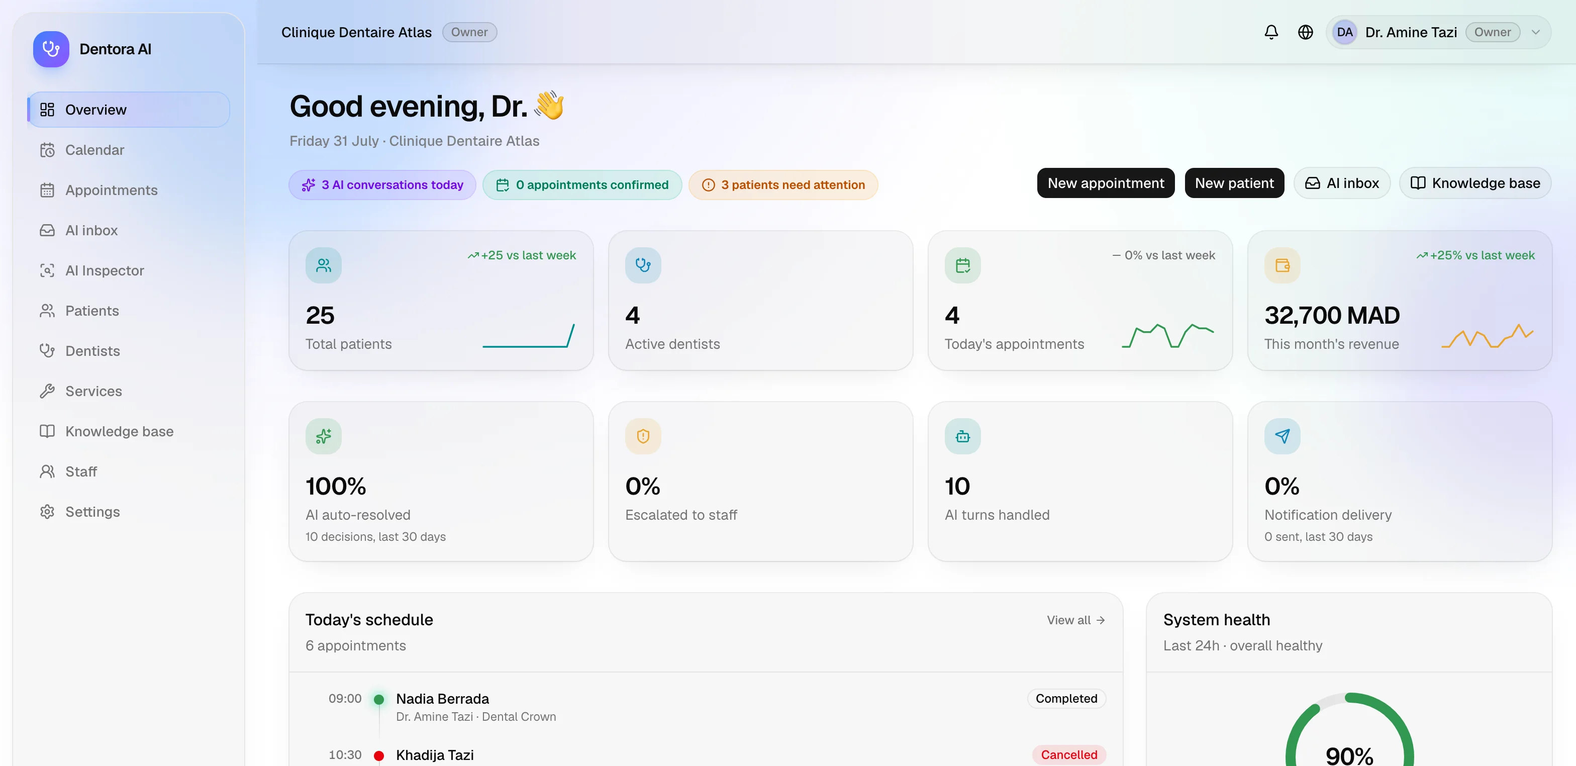This screenshot has height=766, width=1576.
Task: Click the 32,700 MAD revenue value
Action: pos(1332,315)
